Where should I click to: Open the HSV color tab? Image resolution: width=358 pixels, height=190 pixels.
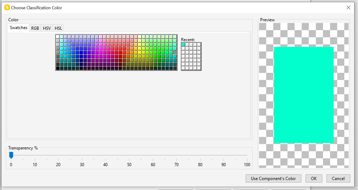47,28
